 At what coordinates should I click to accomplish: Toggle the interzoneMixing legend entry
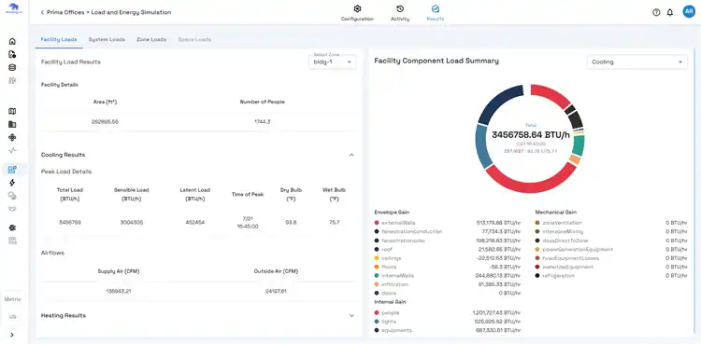click(x=559, y=231)
